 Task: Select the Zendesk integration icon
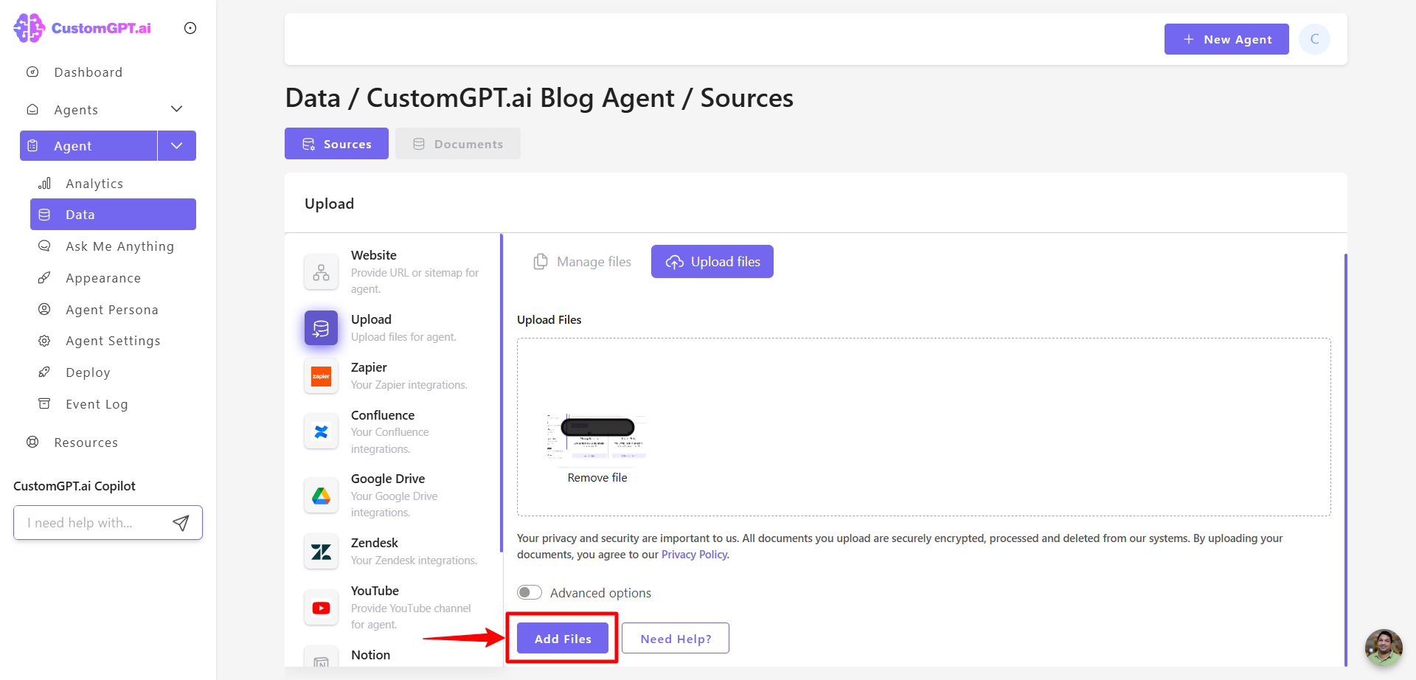(x=321, y=552)
